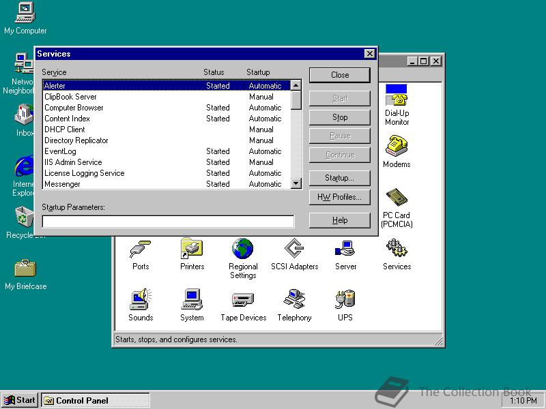Select the Messenger service row

click(x=167, y=184)
